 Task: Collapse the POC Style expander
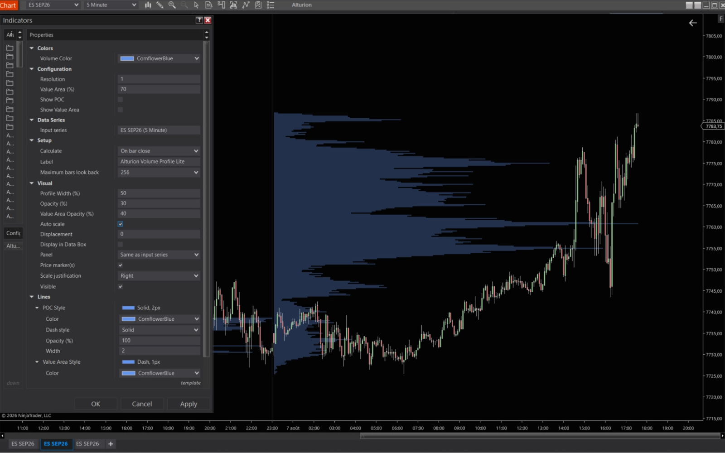[x=37, y=308]
